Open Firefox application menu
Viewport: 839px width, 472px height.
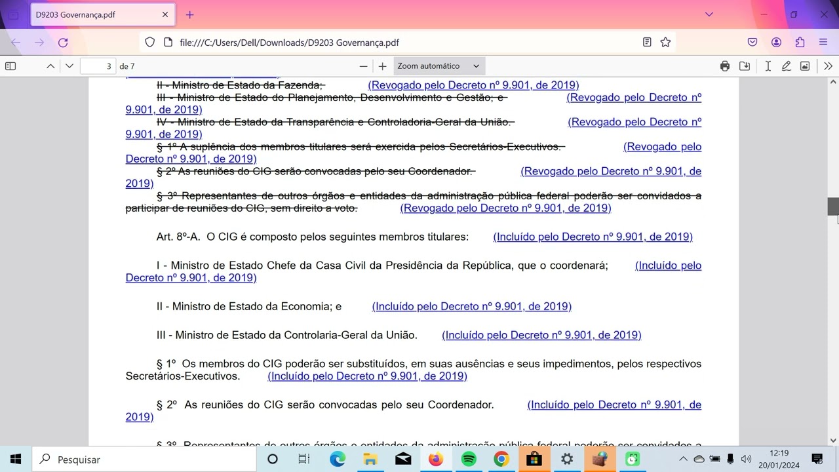823,43
